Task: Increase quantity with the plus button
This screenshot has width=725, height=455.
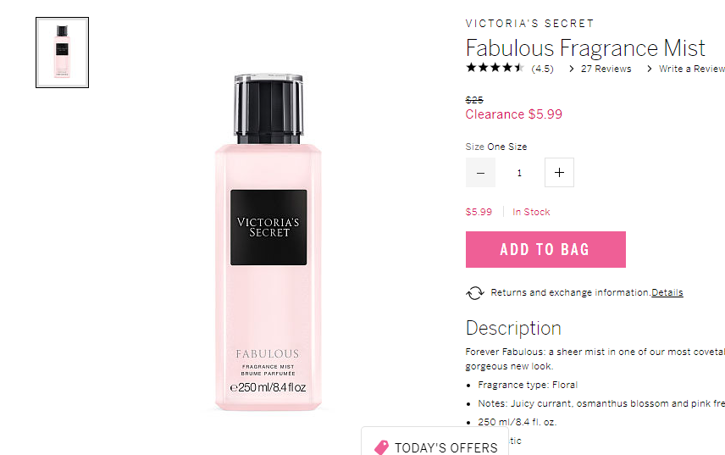Action: pyautogui.click(x=559, y=173)
